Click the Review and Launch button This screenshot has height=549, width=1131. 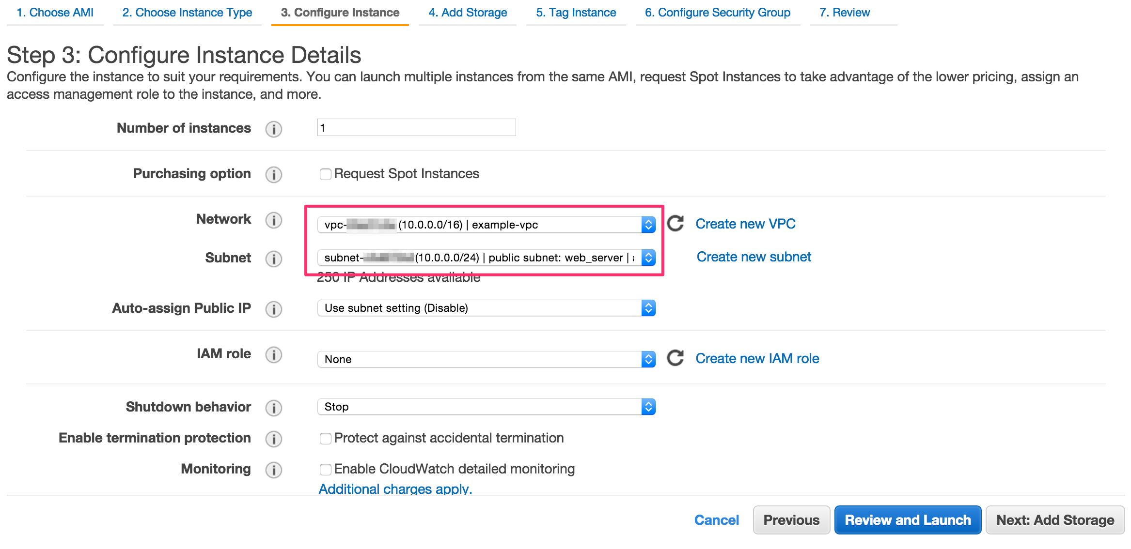(908, 519)
